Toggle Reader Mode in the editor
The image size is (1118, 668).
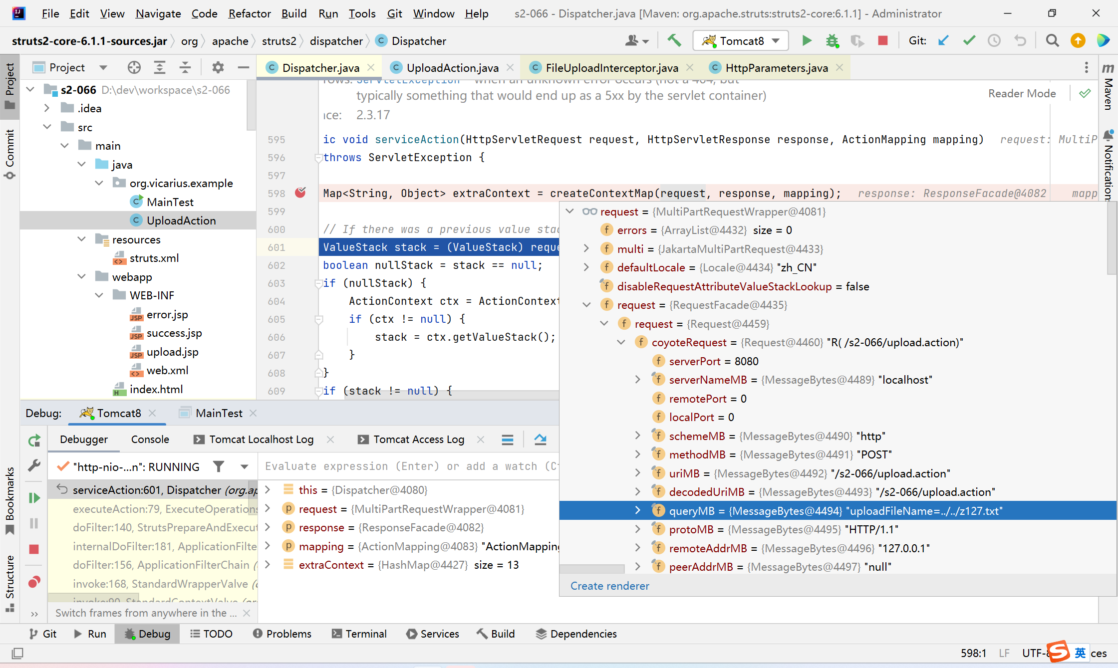click(x=1022, y=93)
